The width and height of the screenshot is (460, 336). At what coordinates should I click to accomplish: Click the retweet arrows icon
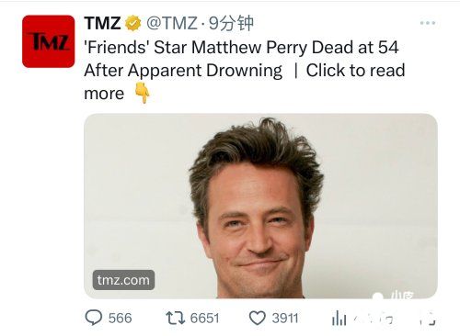[x=176, y=318]
